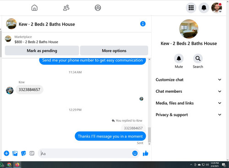Open the Friends icon in top navigation

pos(66,8)
